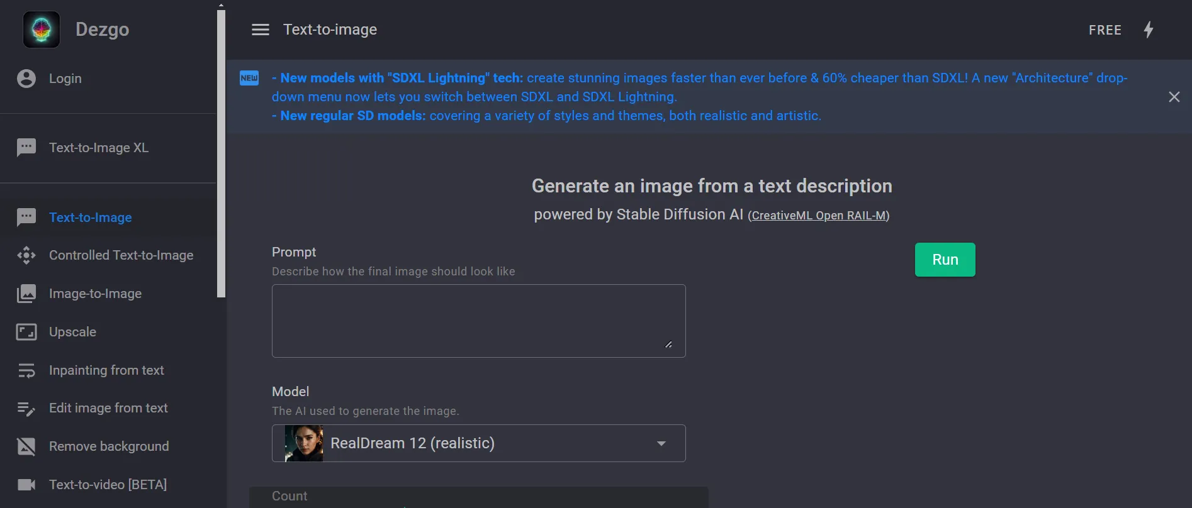Click the "Generate an image from a text description" heading
This screenshot has height=508, width=1192.
pyautogui.click(x=712, y=186)
